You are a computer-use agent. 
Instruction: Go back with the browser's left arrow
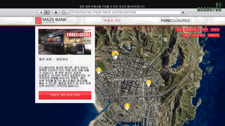(41, 12)
